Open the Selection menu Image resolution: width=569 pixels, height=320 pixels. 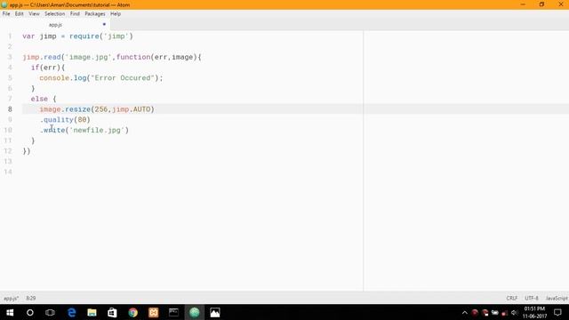pyautogui.click(x=54, y=14)
